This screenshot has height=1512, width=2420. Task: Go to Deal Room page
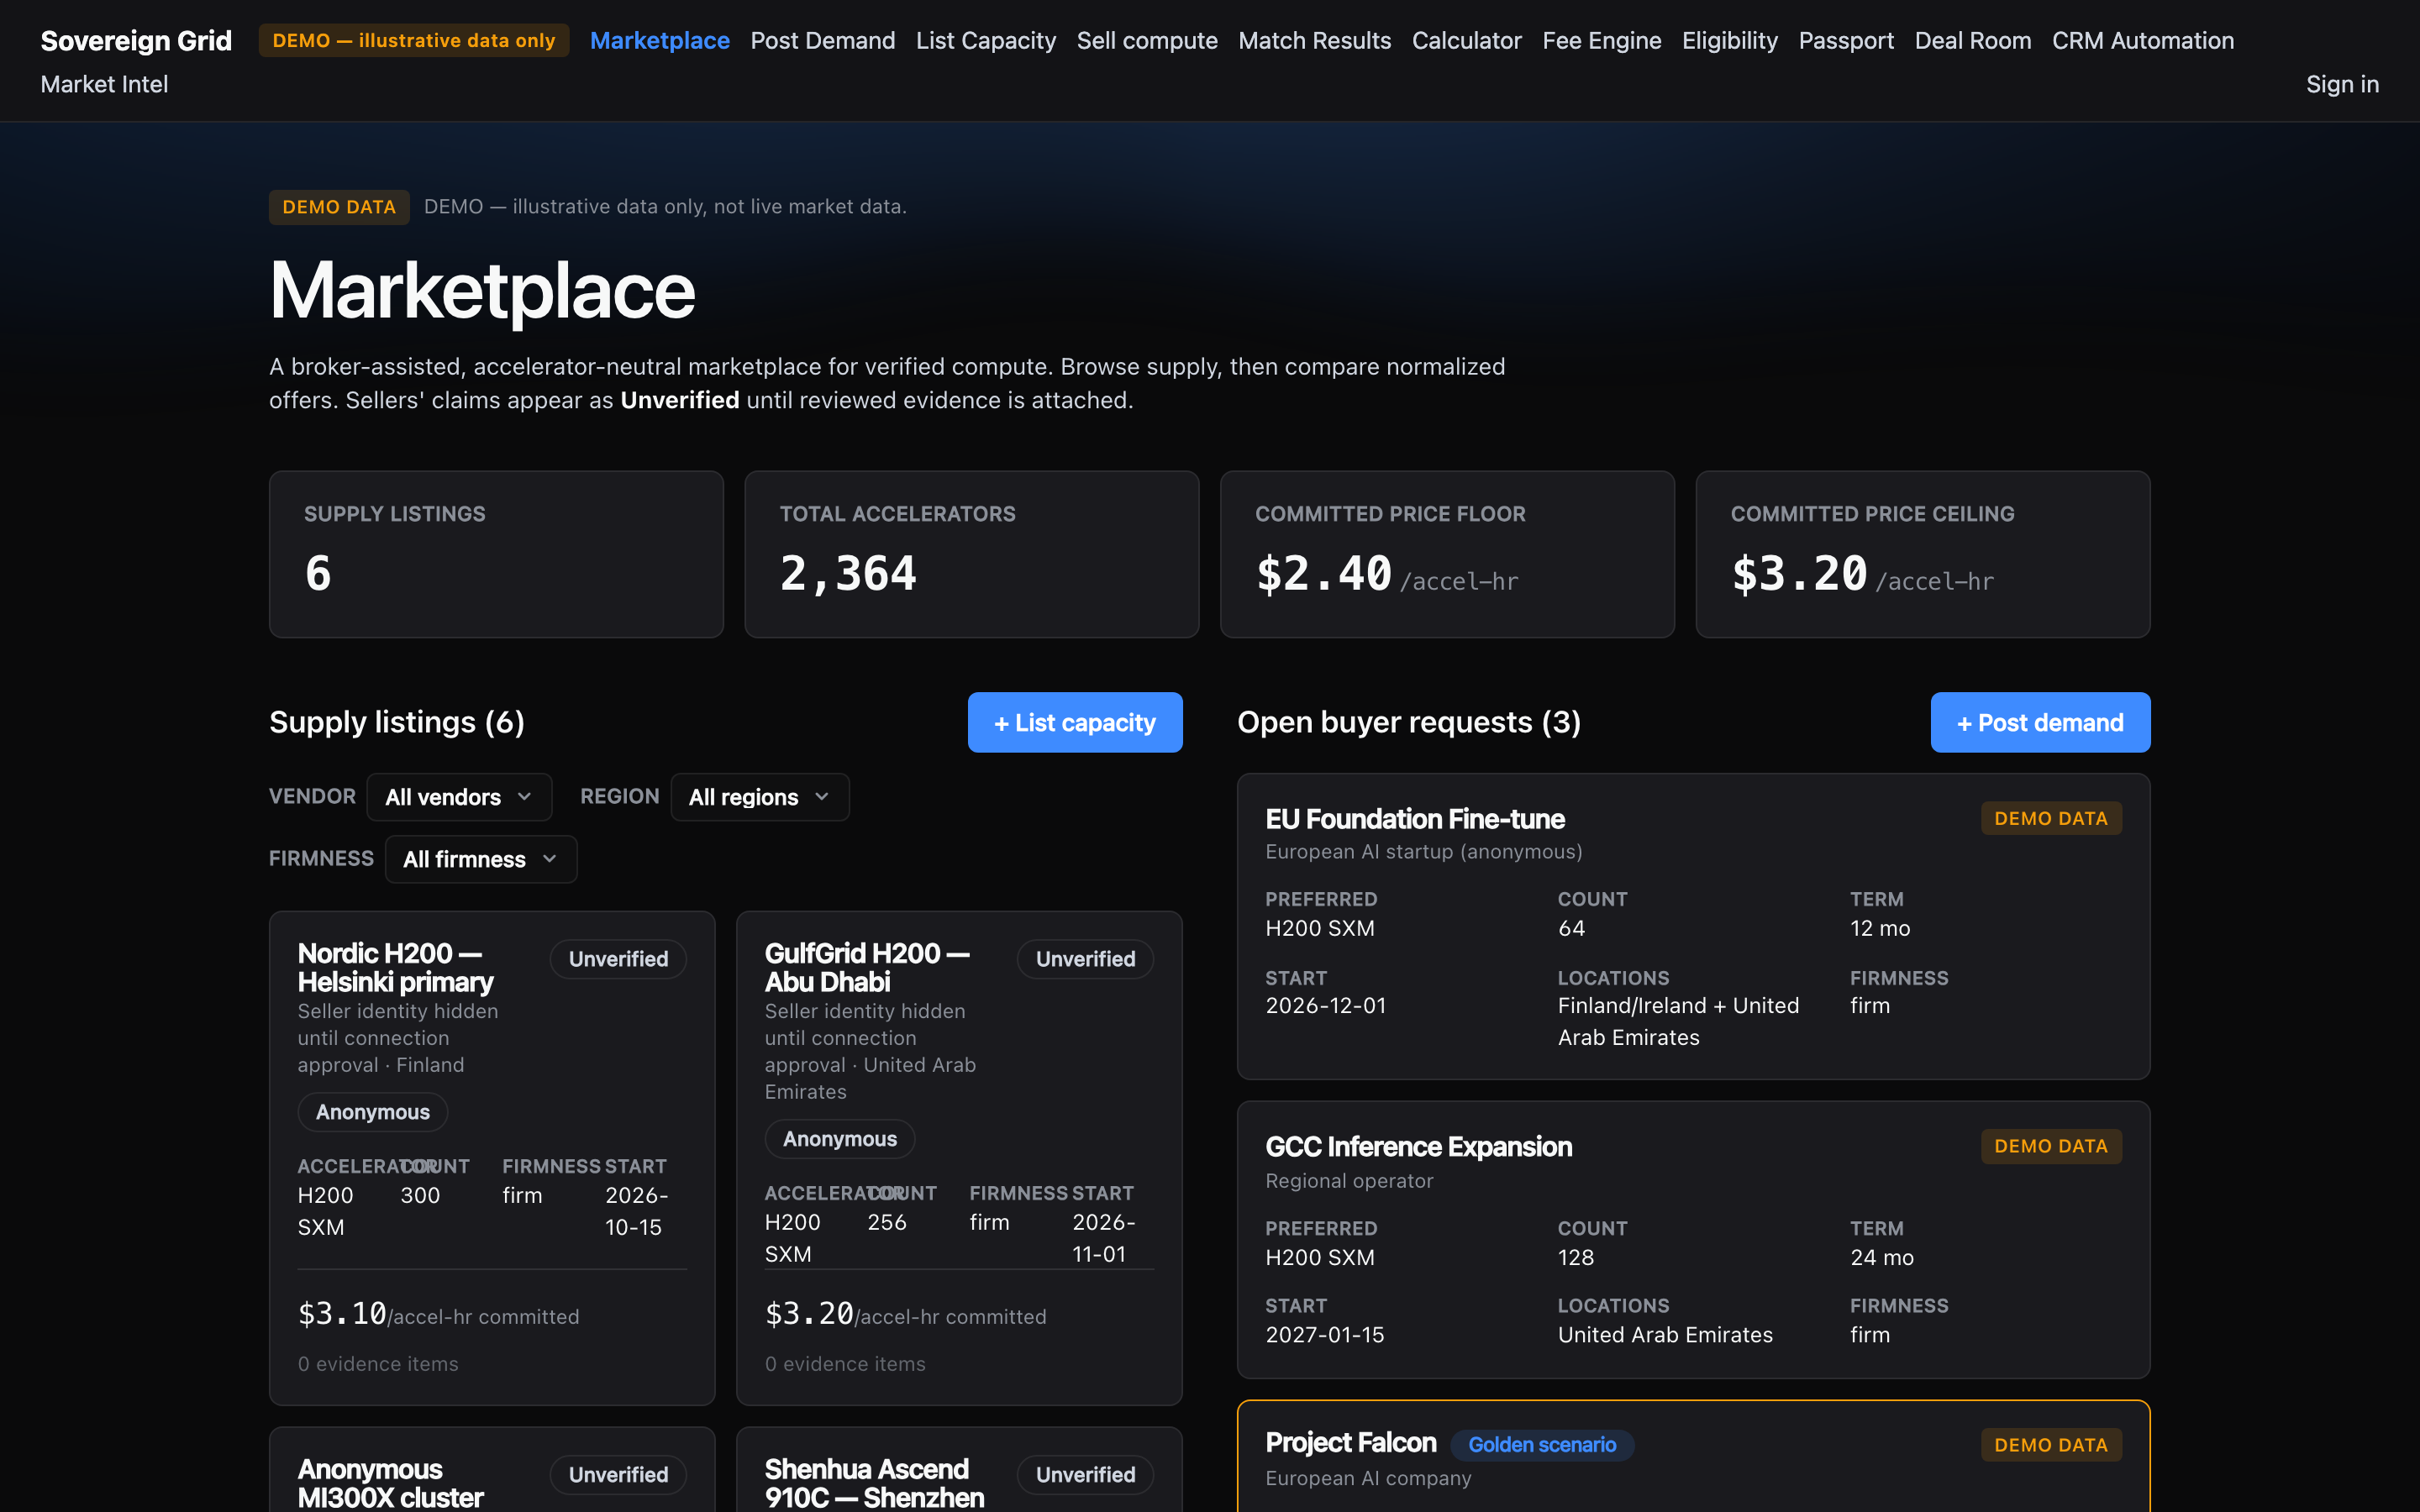(x=1972, y=41)
